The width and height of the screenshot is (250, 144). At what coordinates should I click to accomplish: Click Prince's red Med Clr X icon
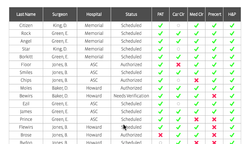[x=196, y=119]
